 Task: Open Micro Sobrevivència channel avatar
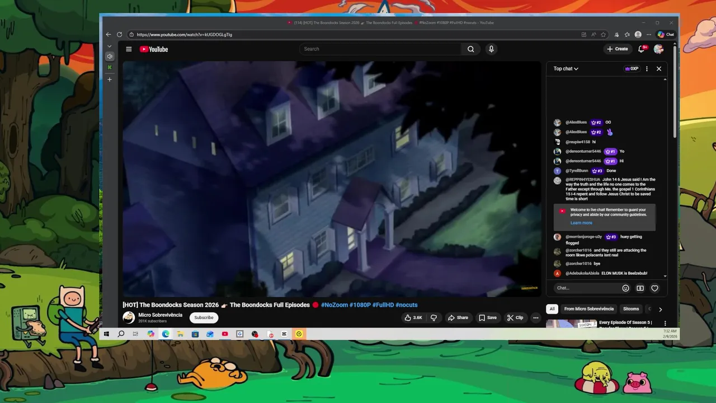[x=129, y=317]
